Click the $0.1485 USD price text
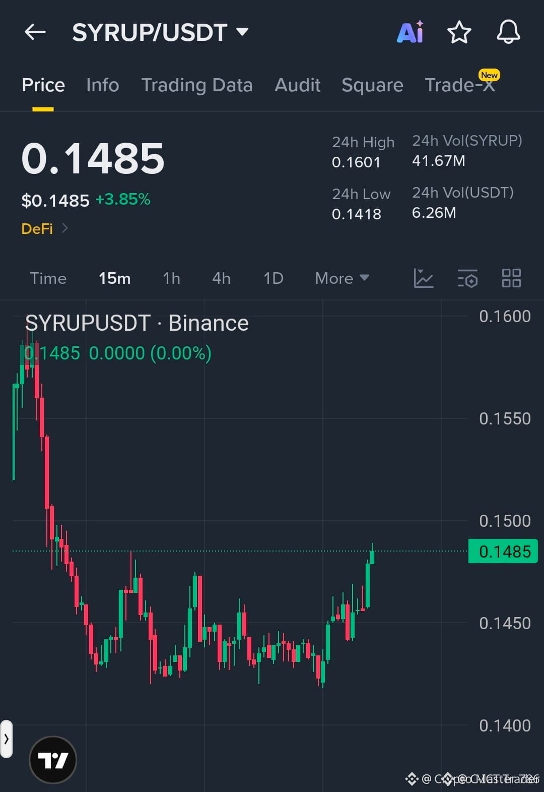 55,201
